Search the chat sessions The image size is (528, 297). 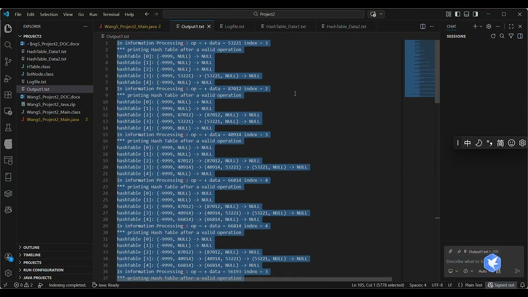click(x=502, y=36)
